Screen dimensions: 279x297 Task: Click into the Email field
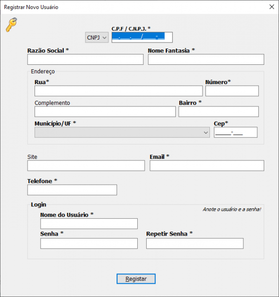[207, 166]
